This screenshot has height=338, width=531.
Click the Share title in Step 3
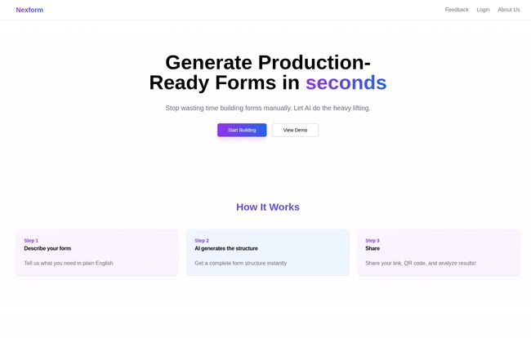373,248
